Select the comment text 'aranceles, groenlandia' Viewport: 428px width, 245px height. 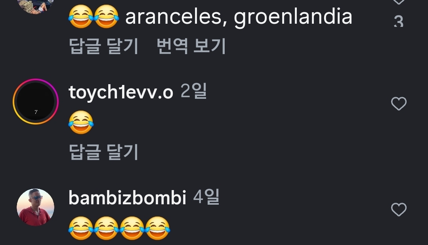point(239,17)
